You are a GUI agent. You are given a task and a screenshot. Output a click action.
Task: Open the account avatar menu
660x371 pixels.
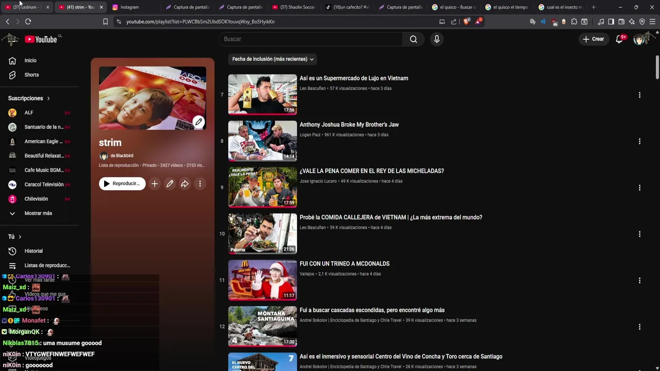click(639, 39)
